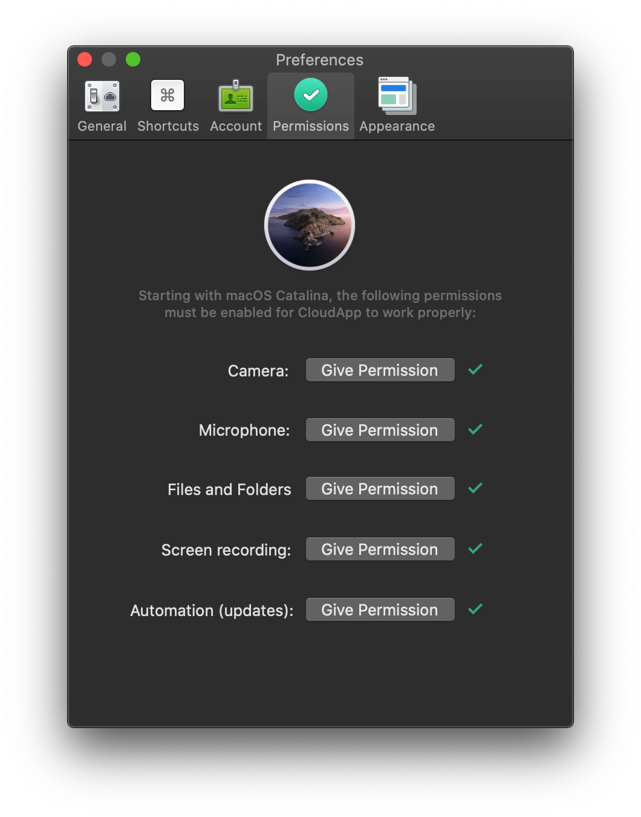Give Permission for Microphone
The width and height of the screenshot is (641, 817).
click(x=380, y=430)
